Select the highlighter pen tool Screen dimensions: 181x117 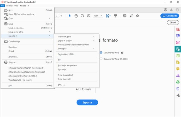click(x=131, y=16)
